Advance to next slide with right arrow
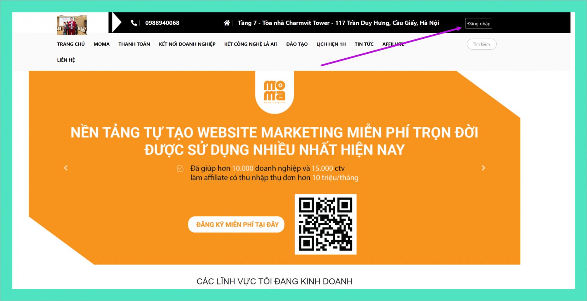 click(484, 168)
